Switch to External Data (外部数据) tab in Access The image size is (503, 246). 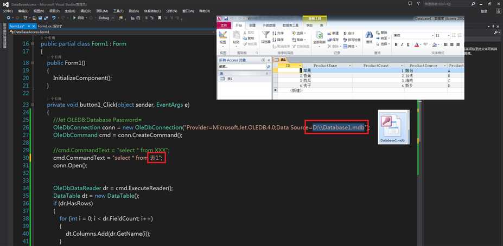269,25
